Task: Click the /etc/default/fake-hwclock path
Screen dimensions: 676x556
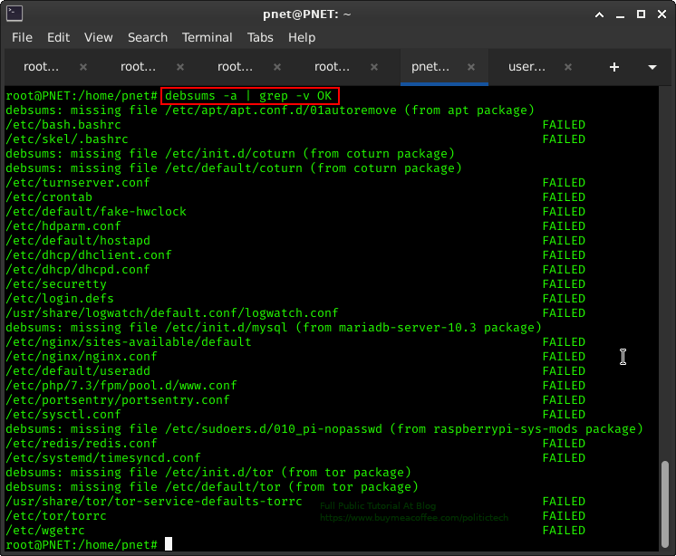Action: pyautogui.click(x=96, y=212)
